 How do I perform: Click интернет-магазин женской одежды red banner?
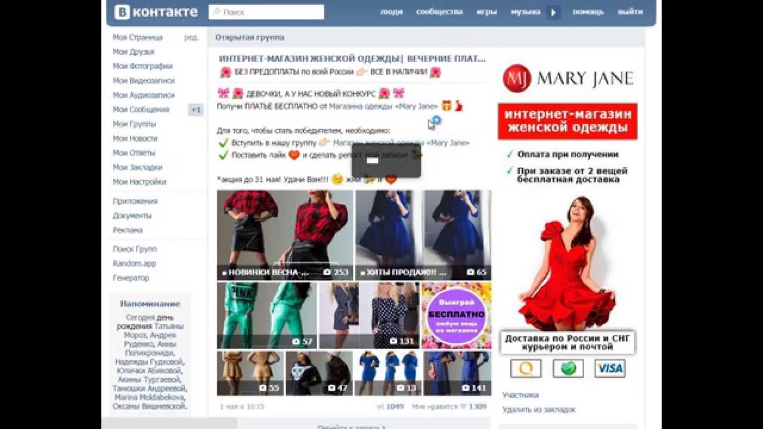567,121
